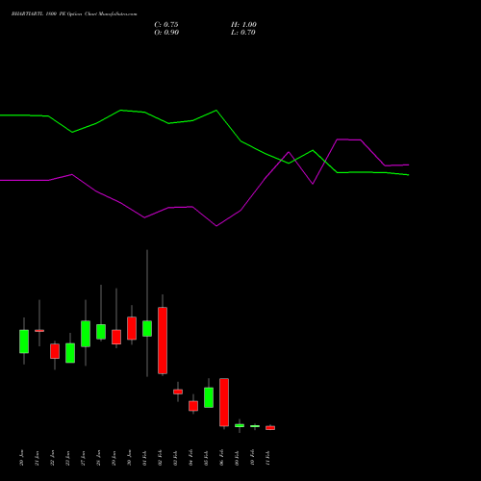The image size is (481, 481).
Task: Click the red candlestick above 04 Feb
Action: [193, 406]
